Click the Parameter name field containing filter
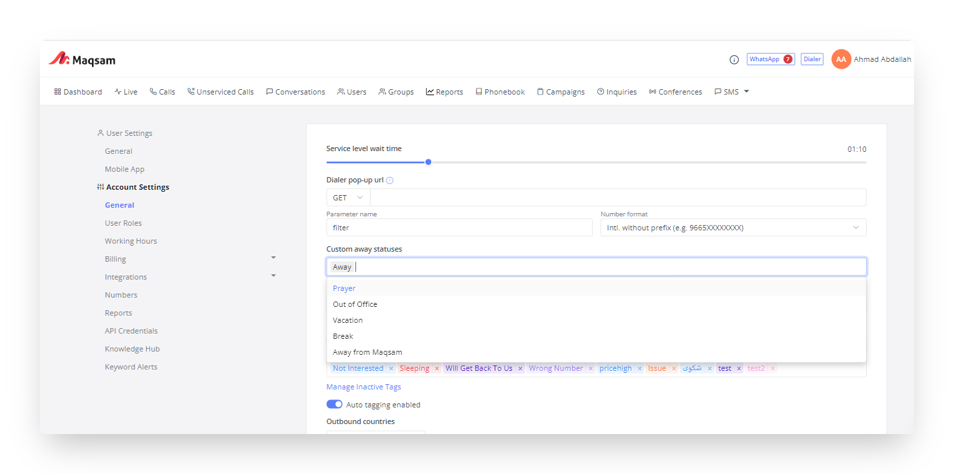The height and width of the screenshot is (474, 954). click(x=459, y=228)
